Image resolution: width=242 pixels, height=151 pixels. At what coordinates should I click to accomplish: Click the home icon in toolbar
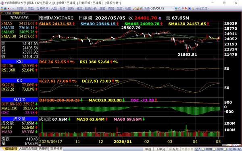click(x=5, y=8)
